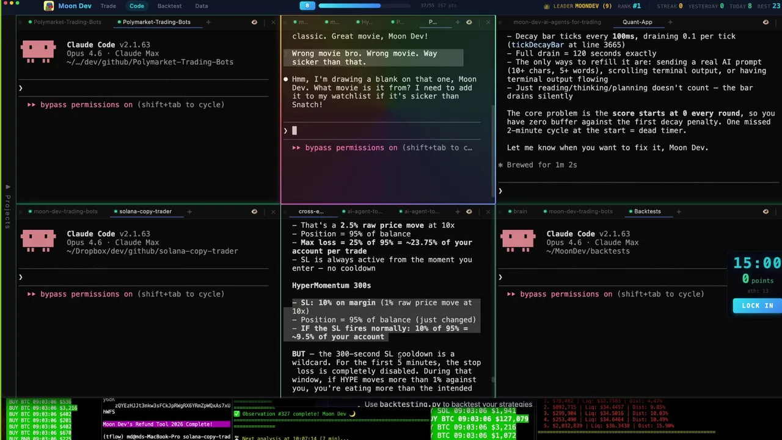Select moon-dev-ai-agents-for-trading tab

pos(557,22)
